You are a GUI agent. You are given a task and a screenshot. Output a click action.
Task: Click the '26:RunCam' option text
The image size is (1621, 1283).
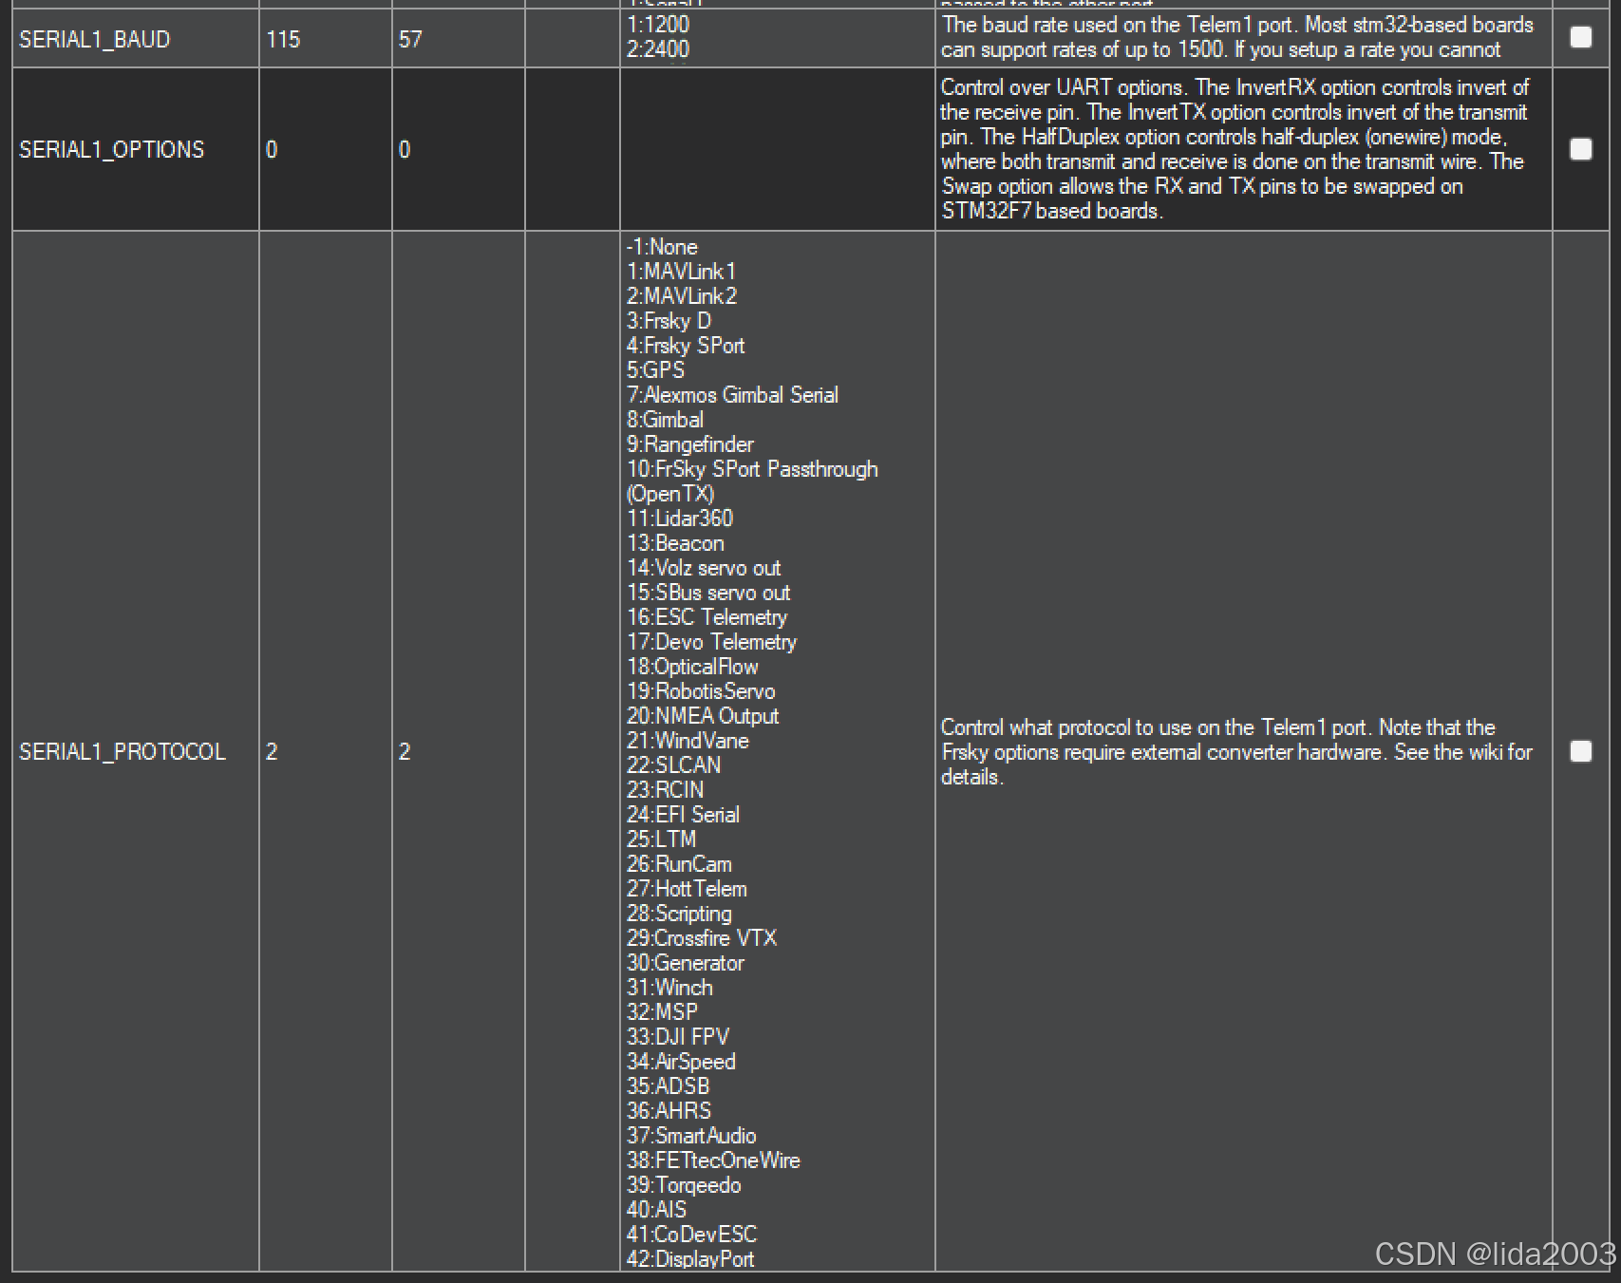pyautogui.click(x=679, y=864)
